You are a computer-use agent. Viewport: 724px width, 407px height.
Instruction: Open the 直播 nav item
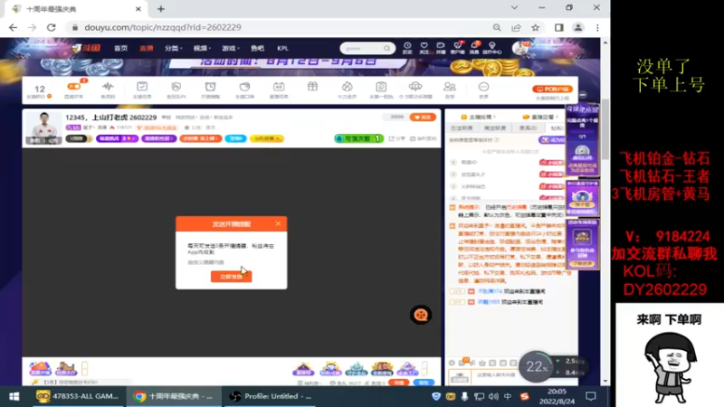click(x=147, y=48)
